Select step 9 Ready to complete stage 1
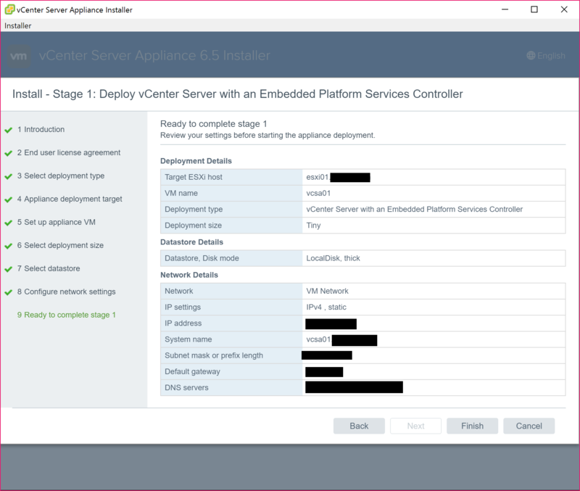 67,315
